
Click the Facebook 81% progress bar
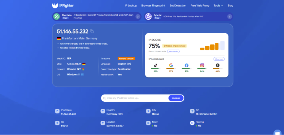[187, 69]
